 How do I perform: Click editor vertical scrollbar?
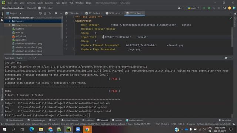[x=232, y=37]
